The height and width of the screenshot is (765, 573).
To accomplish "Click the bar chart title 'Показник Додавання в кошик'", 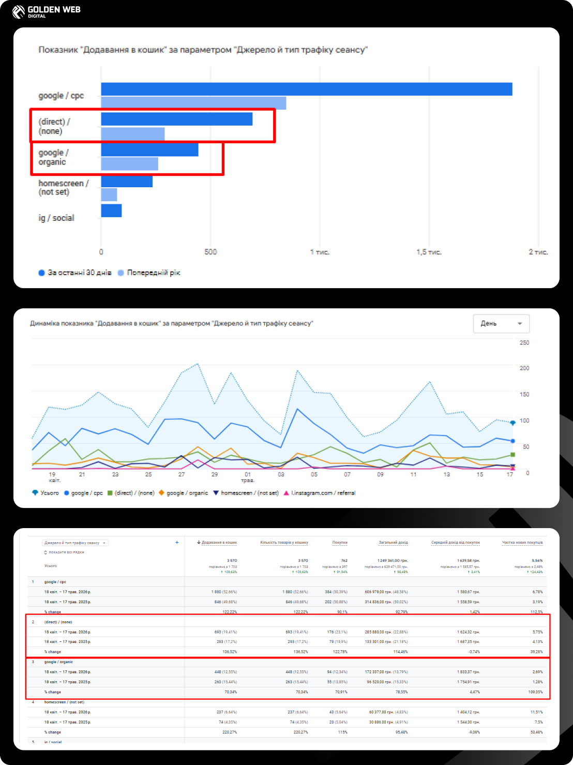I will click(x=203, y=50).
